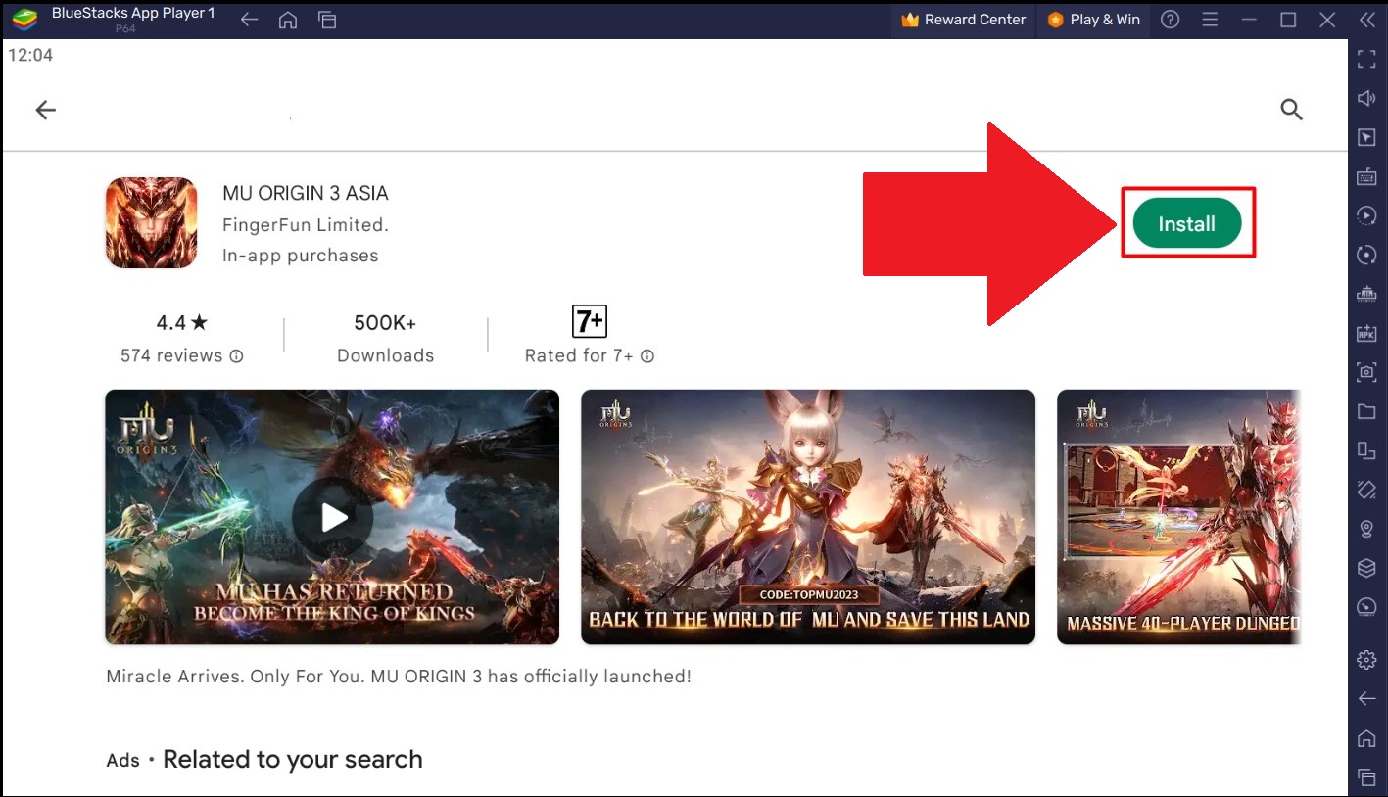Screen dimensions: 1388x797
Task: Click BlueStacks title bar back arrow
Action: pos(249,20)
